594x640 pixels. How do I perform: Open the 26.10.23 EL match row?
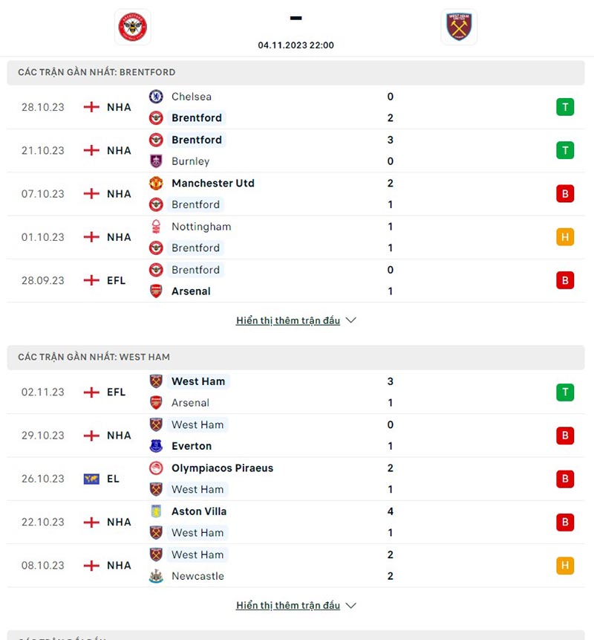[x=297, y=479]
